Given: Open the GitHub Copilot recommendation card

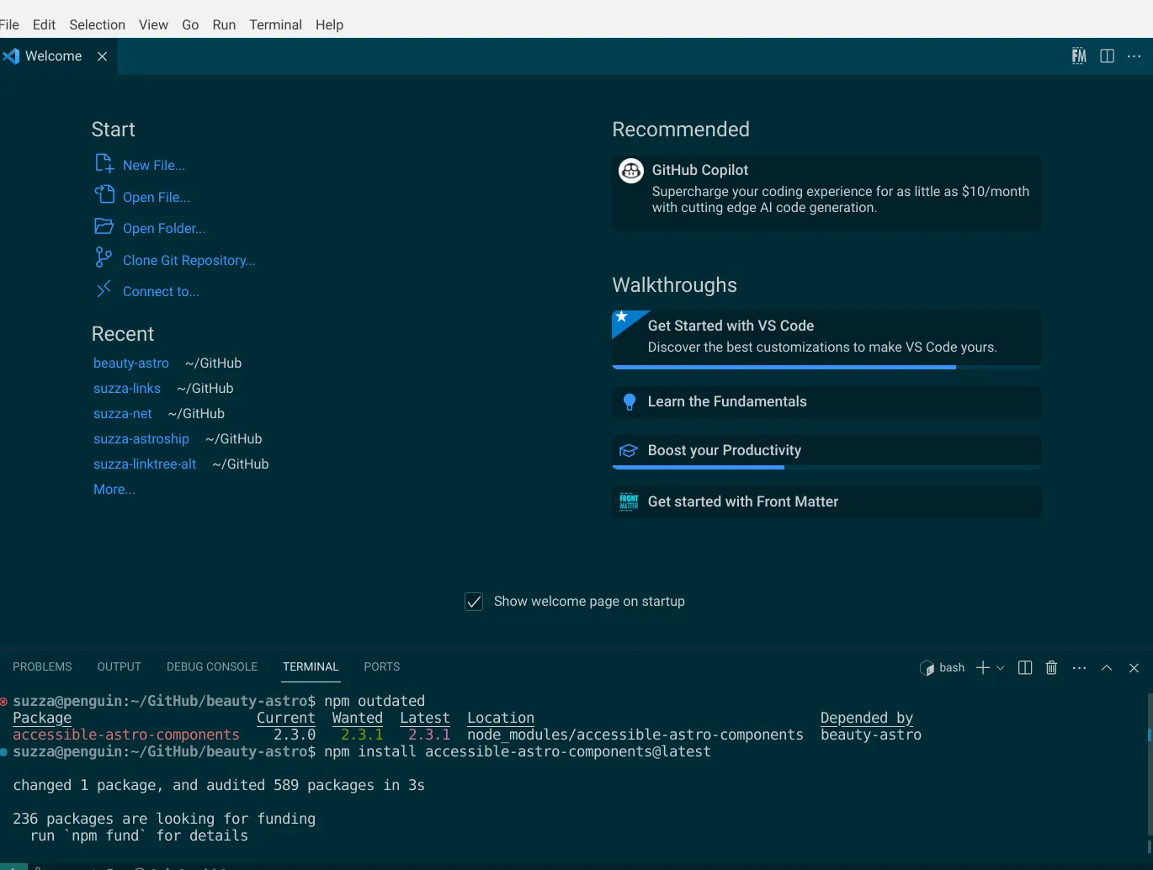Looking at the screenshot, I should pos(826,193).
